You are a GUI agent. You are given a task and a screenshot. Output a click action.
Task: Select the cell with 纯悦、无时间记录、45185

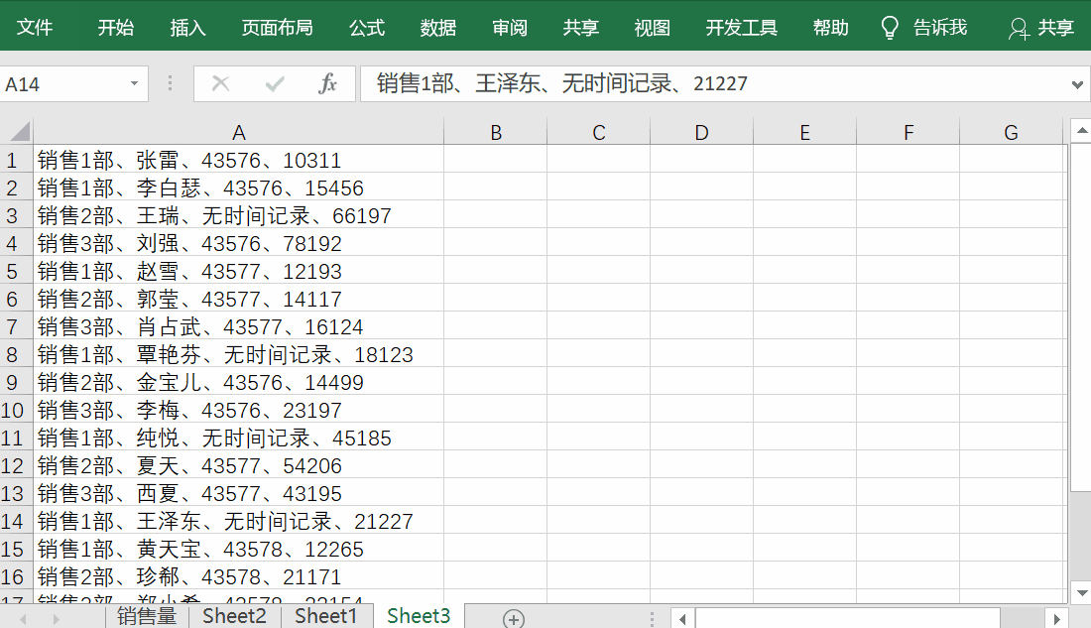click(x=239, y=438)
